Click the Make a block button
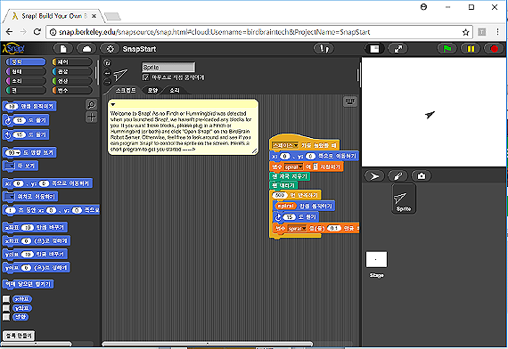The width and height of the screenshot is (508, 349). 19,336
